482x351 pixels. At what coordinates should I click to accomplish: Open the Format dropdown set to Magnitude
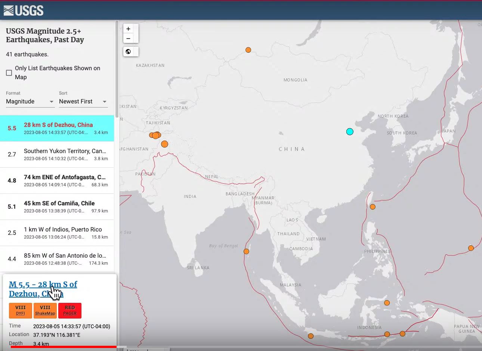[30, 102]
